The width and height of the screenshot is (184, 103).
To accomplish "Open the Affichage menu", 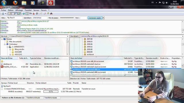I will point(19,10).
